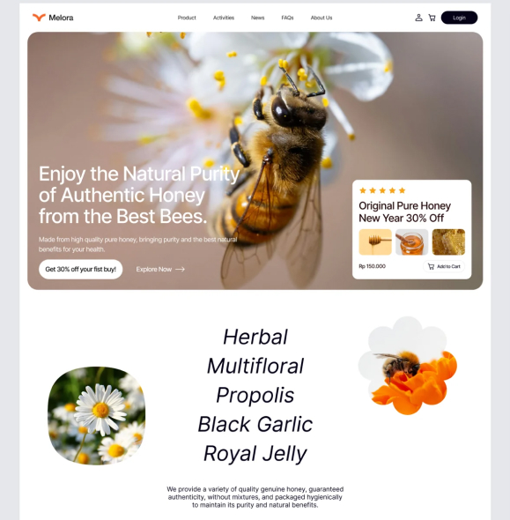Screen dimensions: 510x520
Task: Click Get 30% off your fist buy button
Action: click(80, 270)
